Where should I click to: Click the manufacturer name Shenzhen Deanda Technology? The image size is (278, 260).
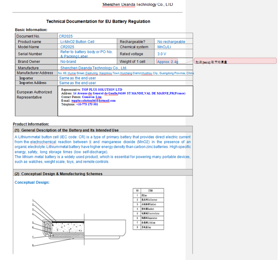(x=94, y=68)
